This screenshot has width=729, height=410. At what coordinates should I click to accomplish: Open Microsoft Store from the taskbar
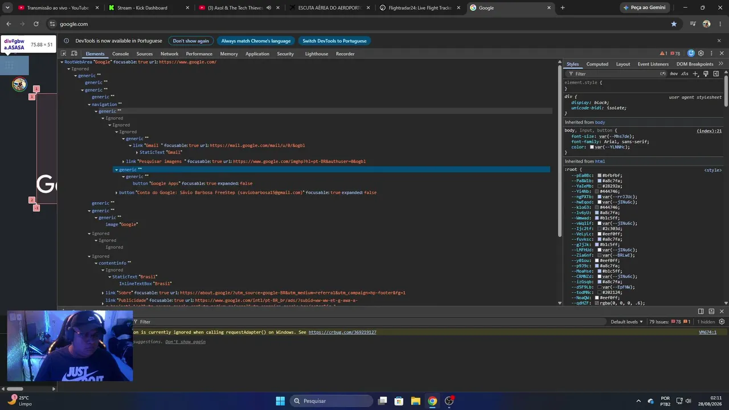pos(399,401)
